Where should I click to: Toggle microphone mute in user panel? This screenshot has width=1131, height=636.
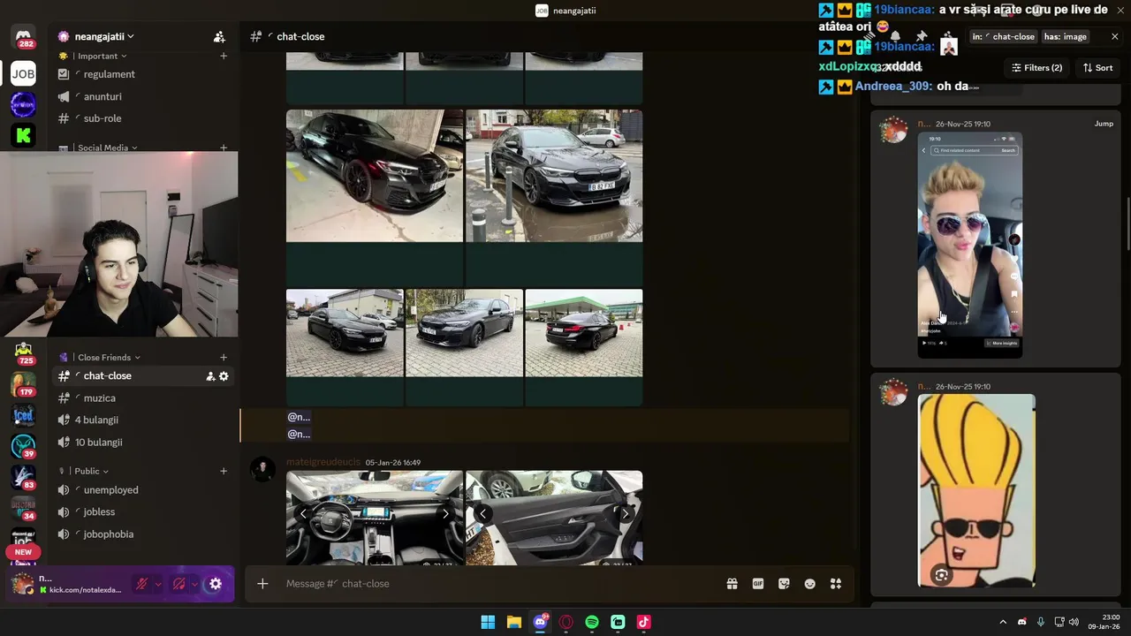click(140, 584)
